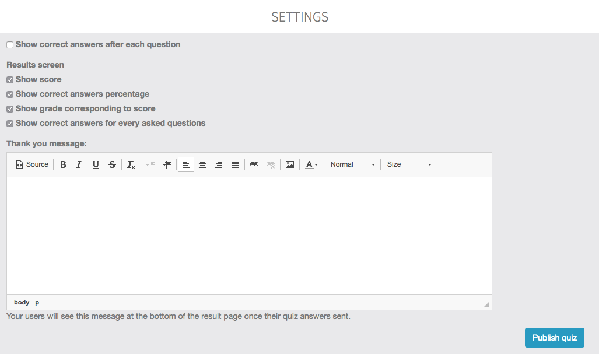Viewport: 599px width, 354px height.
Task: Increase indent in the editor
Action: [x=167, y=164]
